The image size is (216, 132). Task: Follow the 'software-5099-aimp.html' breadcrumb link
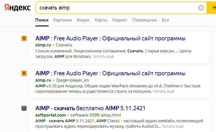[x=96, y=115]
